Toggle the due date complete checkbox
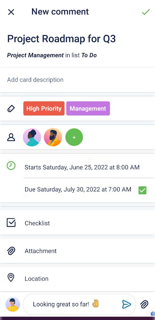This screenshot has height=320, width=155. point(142,190)
